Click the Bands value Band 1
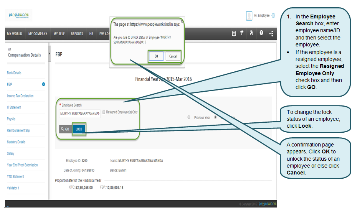 coord(122,170)
